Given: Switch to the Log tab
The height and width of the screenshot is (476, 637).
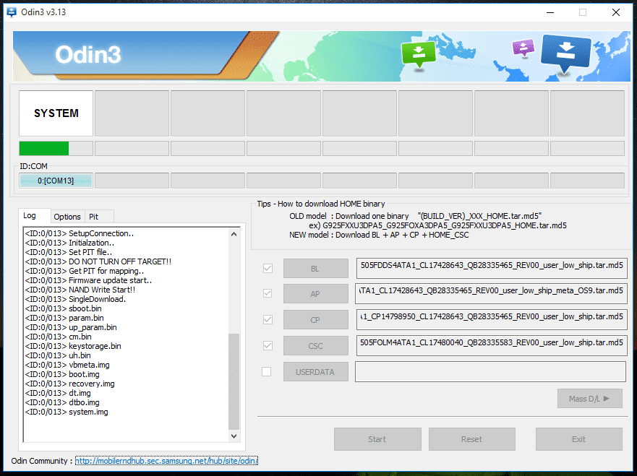Looking at the screenshot, I should [35, 215].
